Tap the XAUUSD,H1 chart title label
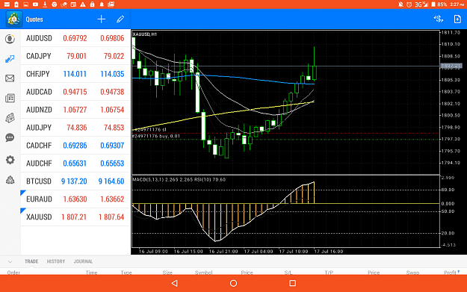 pos(145,34)
